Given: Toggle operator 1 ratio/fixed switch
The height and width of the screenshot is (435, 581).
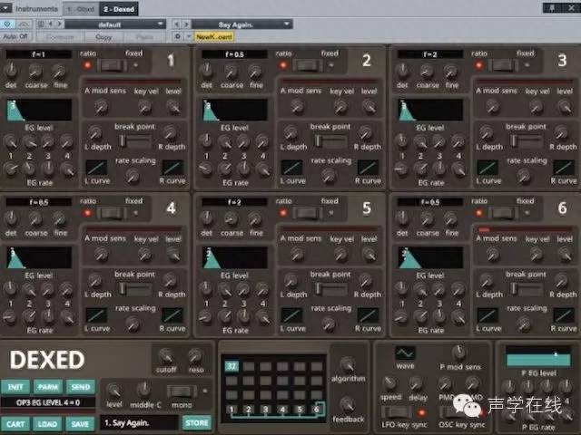Looking at the screenshot, I should pyautogui.click(x=112, y=65).
